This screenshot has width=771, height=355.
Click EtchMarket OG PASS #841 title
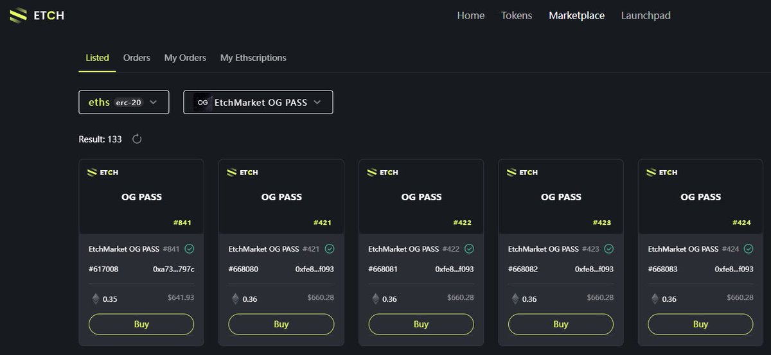(134, 248)
